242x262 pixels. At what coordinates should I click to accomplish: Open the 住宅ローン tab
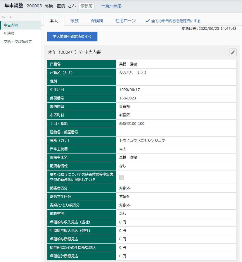126,21
